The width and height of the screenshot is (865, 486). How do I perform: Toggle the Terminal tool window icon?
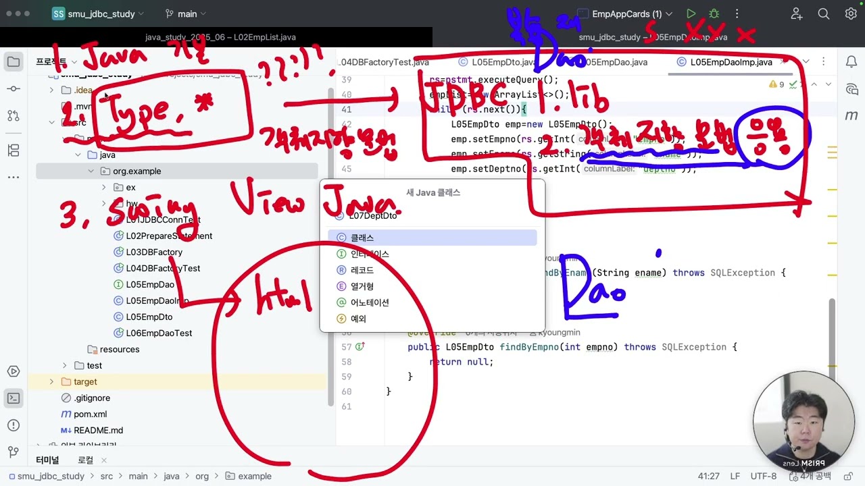tap(14, 398)
